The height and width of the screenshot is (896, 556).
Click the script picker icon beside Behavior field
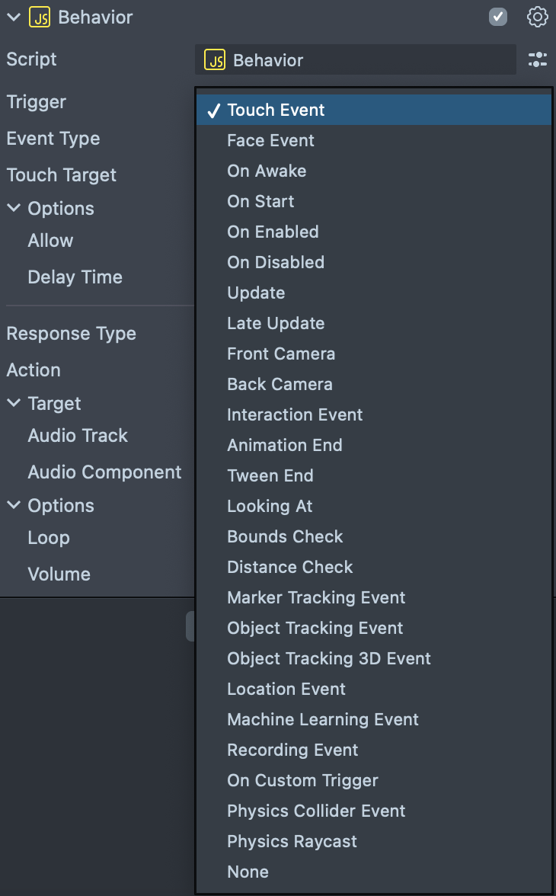click(x=538, y=60)
